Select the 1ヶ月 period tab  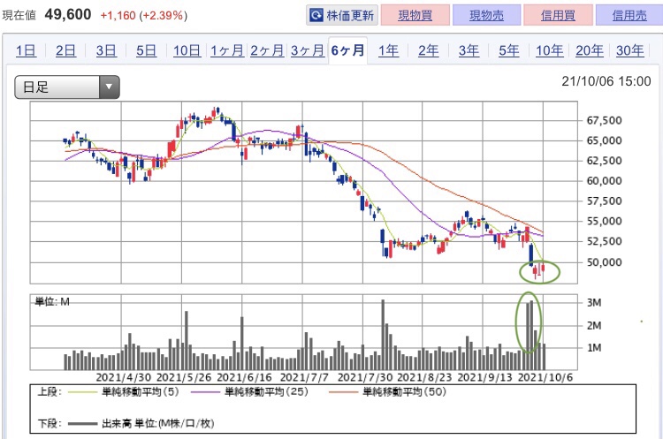click(227, 50)
